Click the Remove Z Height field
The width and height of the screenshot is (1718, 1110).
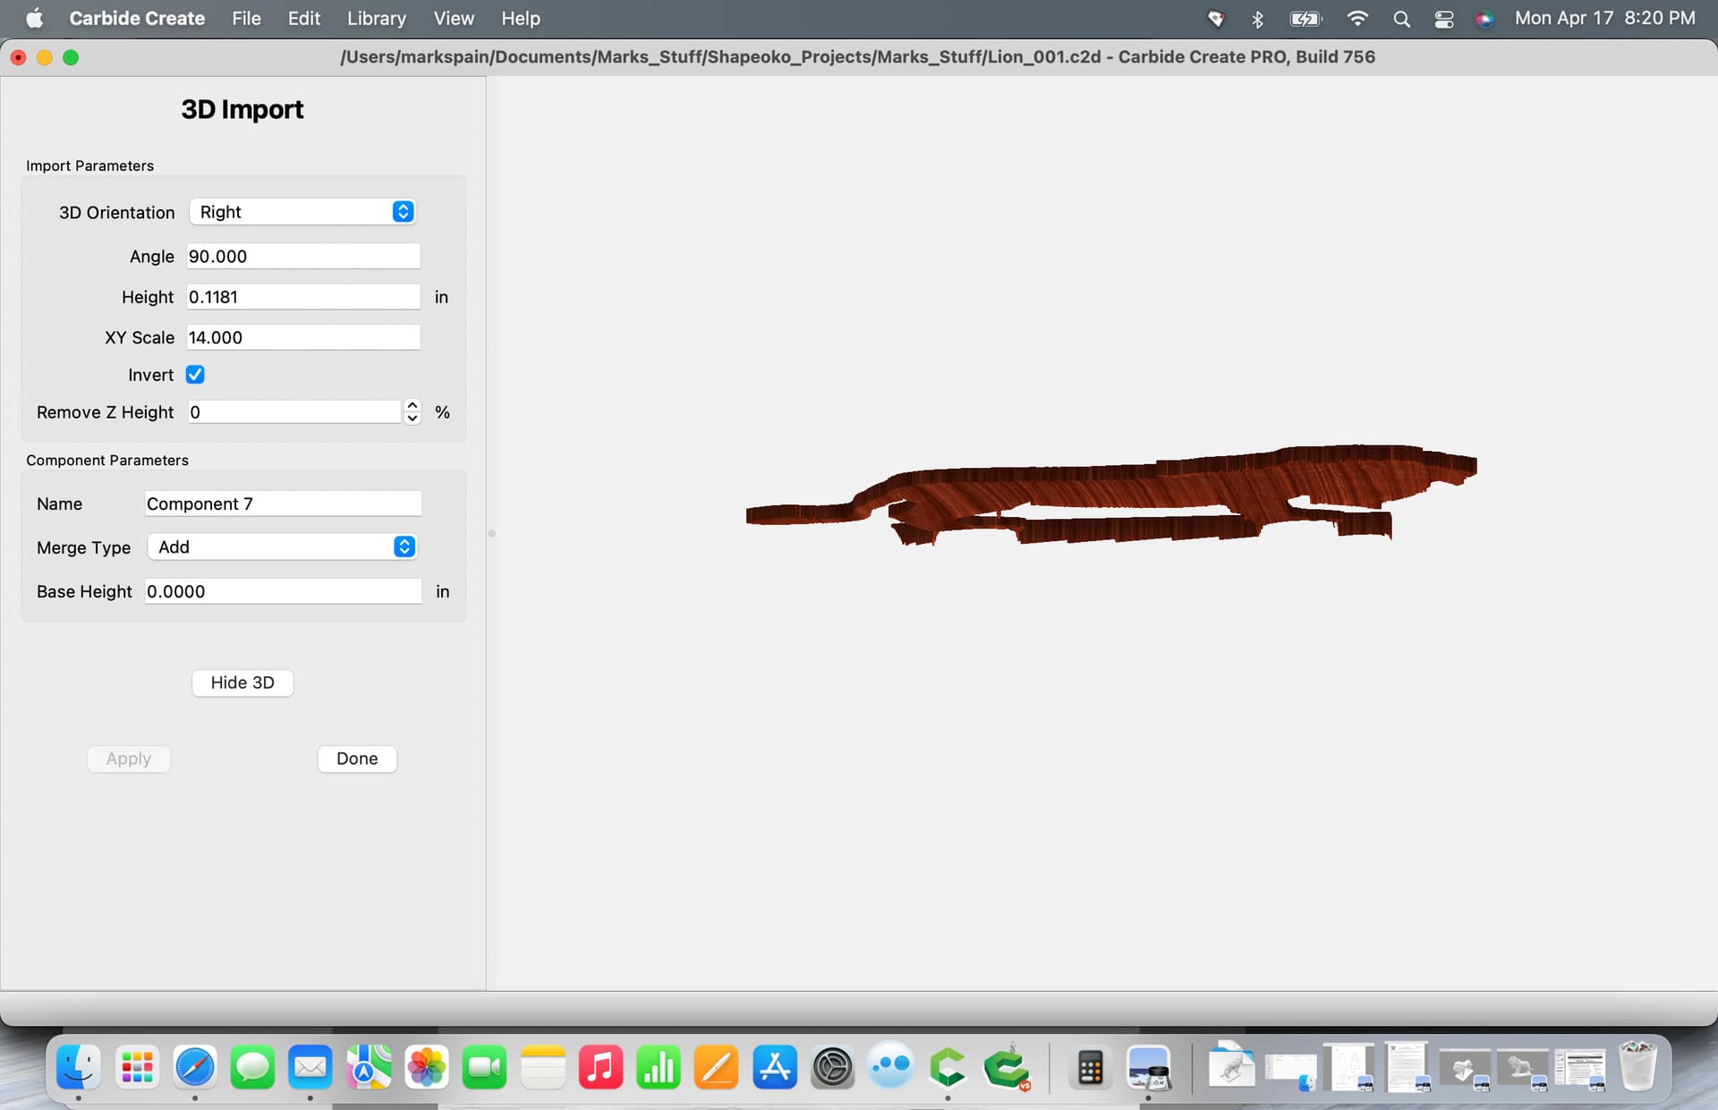[294, 412]
